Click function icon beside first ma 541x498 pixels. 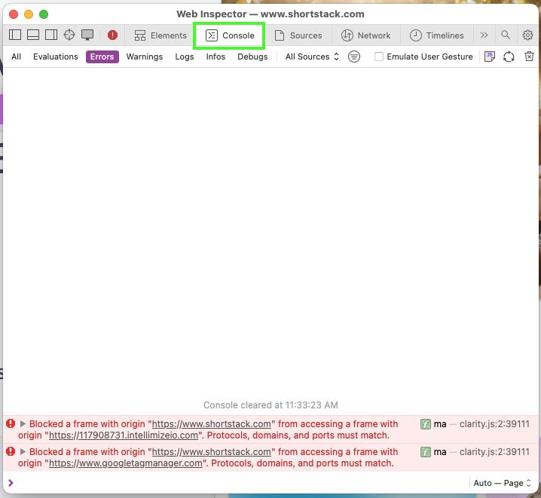click(426, 424)
